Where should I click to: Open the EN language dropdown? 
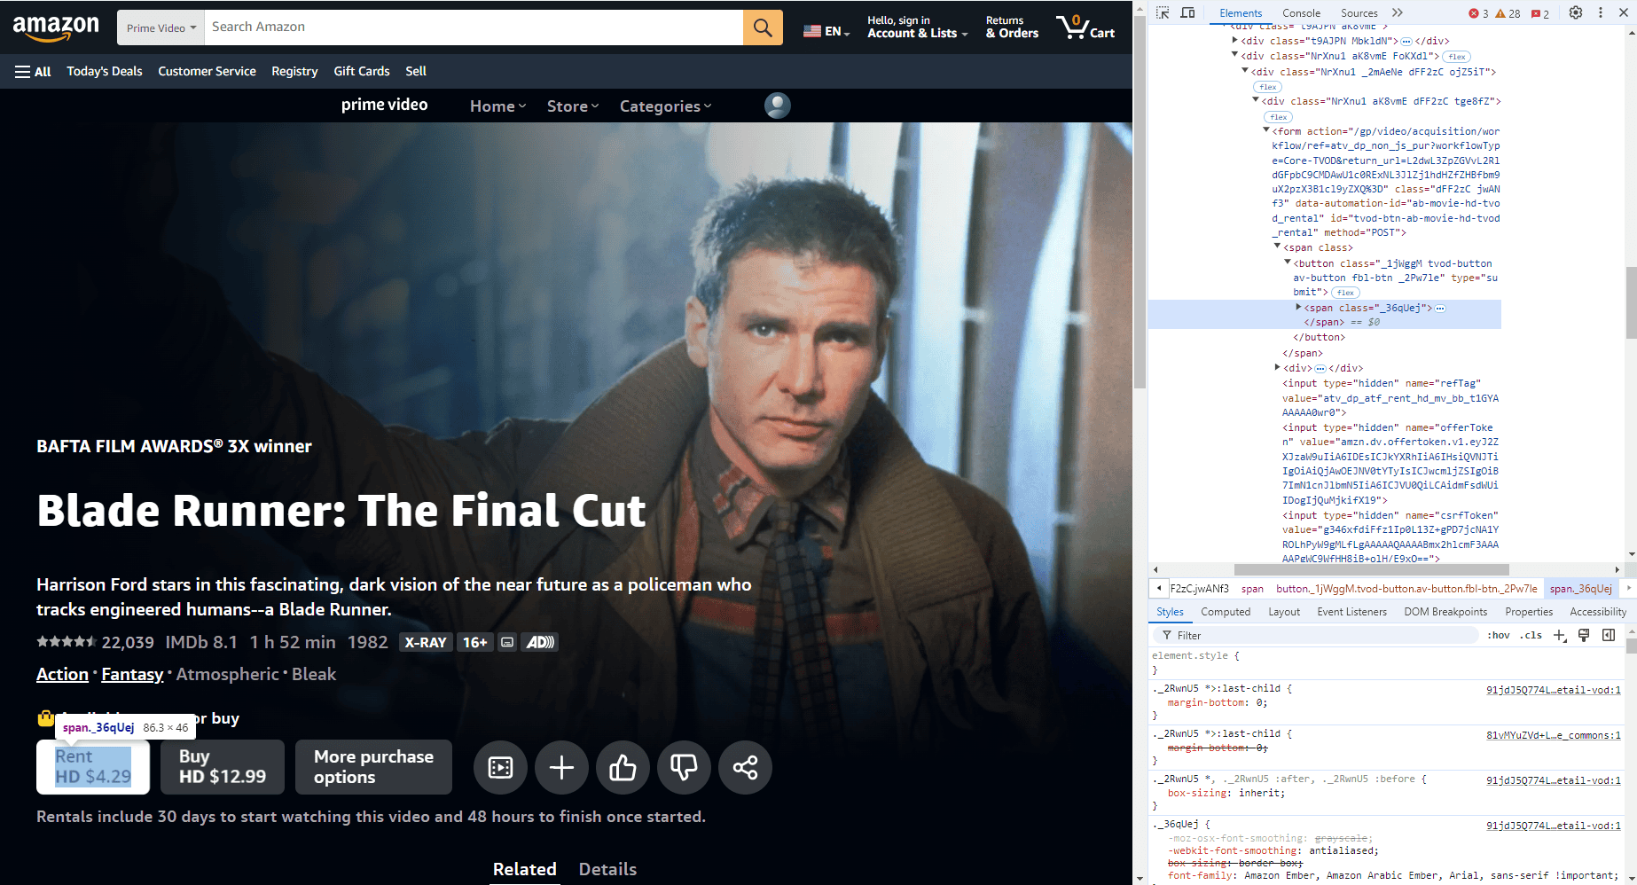[826, 31]
